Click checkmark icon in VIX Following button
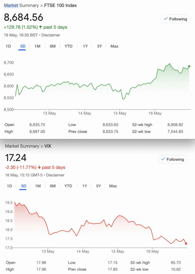 point(163,159)
